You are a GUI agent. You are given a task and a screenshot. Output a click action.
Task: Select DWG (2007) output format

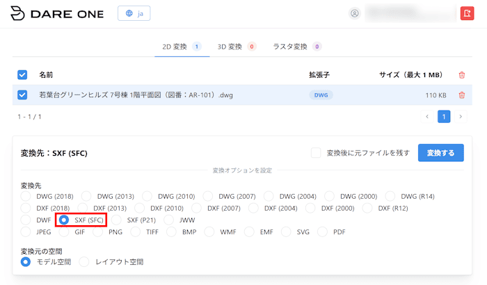pyautogui.click(x=208, y=196)
